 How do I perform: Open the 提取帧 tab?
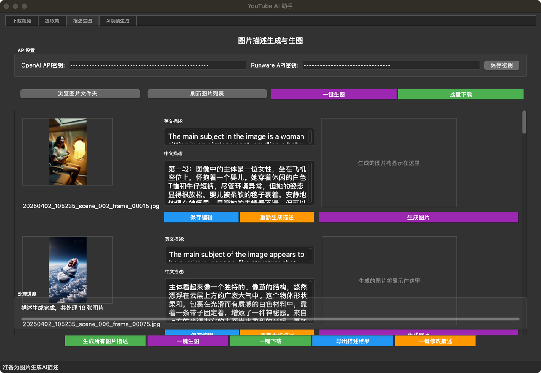point(52,21)
